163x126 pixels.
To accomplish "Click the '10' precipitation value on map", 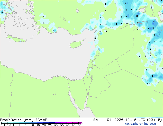I will point(137,16).
